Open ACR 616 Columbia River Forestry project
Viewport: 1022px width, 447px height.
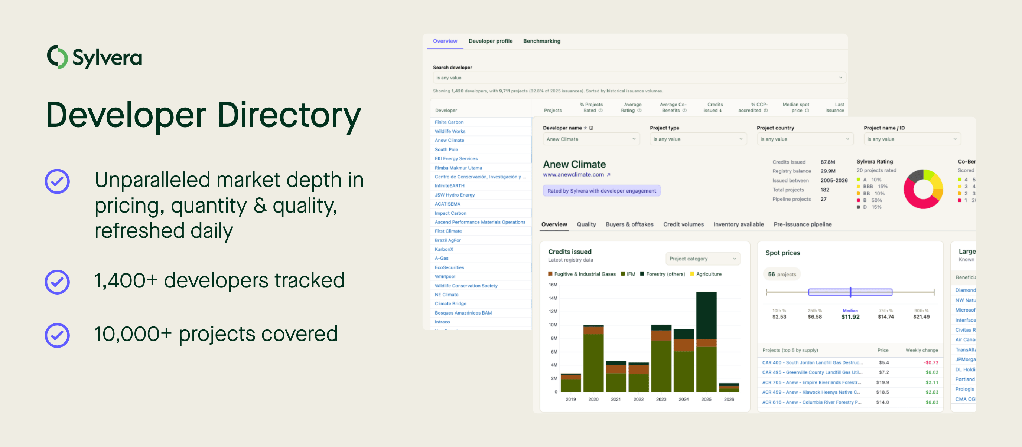[811, 402]
